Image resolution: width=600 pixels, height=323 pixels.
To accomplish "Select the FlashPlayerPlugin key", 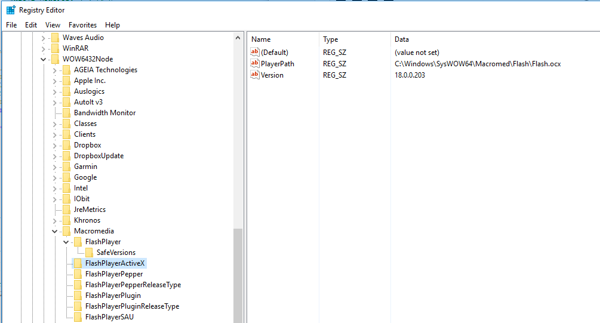I will click(113, 296).
